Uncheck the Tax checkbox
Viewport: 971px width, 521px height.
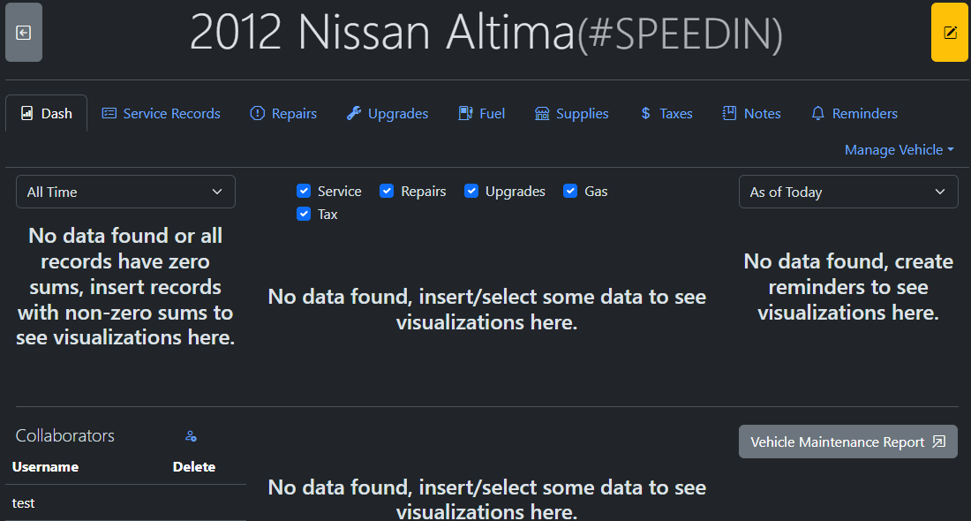(304, 214)
